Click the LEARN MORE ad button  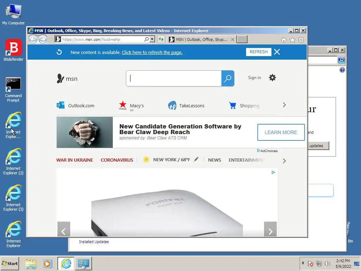pyautogui.click(x=281, y=132)
